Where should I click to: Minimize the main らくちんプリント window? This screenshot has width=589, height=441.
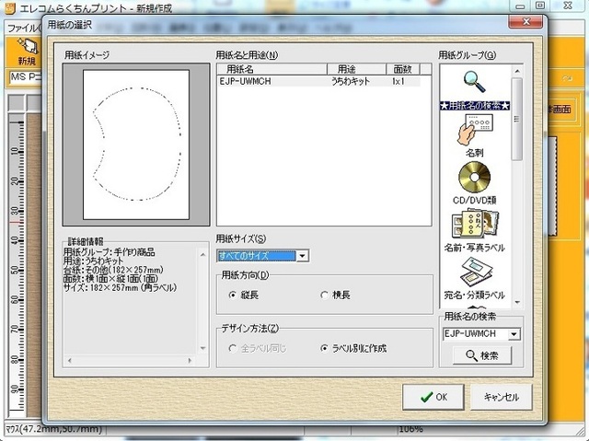click(x=520, y=6)
